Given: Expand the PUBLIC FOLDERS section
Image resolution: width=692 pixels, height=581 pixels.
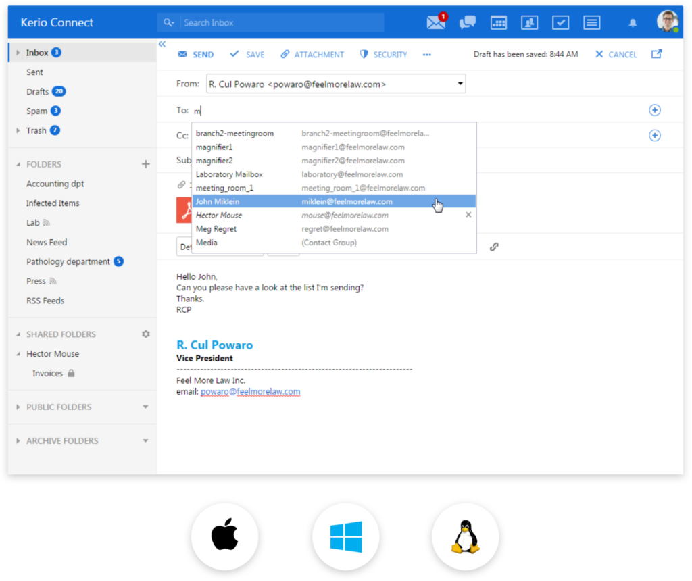Looking at the screenshot, I should (x=18, y=407).
